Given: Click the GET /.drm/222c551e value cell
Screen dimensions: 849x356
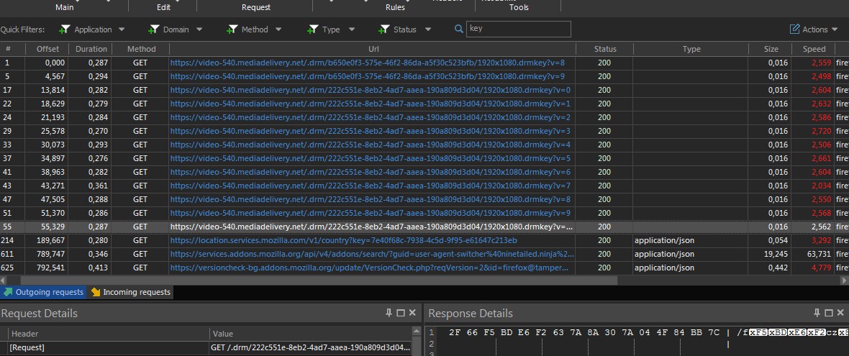Looking at the screenshot, I should tap(311, 348).
